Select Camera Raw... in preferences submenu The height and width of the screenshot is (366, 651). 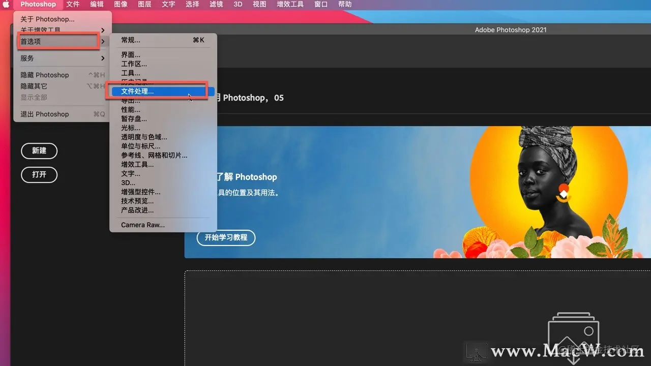point(163,225)
